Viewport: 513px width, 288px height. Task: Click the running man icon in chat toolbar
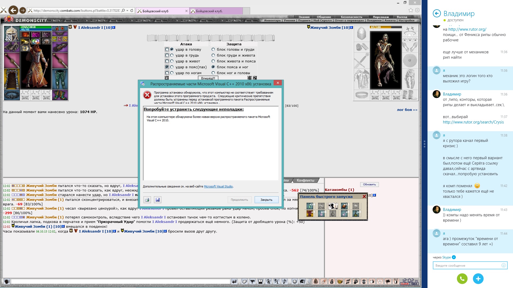pos(269,281)
